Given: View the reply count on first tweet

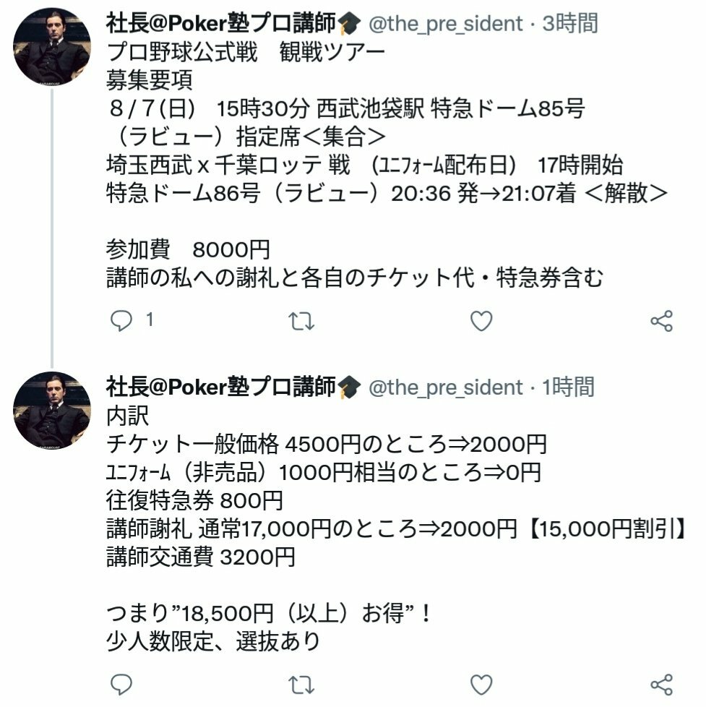Looking at the screenshot, I should (150, 320).
